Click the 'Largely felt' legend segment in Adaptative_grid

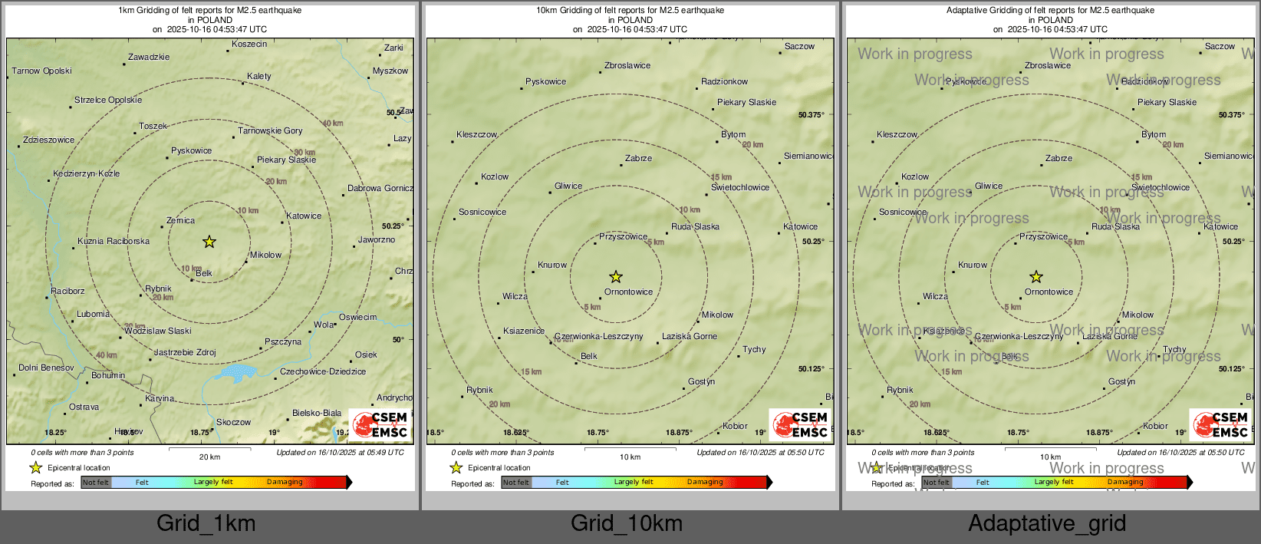[x=1054, y=482]
